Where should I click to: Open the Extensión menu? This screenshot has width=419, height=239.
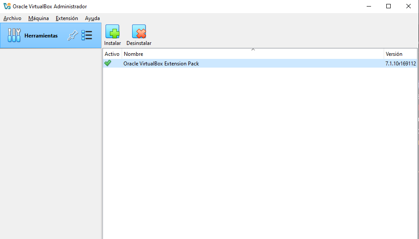pyautogui.click(x=67, y=18)
